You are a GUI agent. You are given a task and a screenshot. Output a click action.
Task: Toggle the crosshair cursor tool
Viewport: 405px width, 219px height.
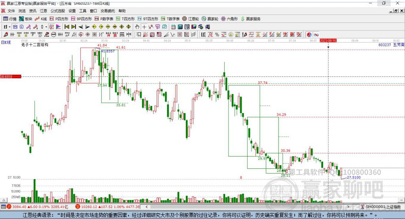(144, 27)
